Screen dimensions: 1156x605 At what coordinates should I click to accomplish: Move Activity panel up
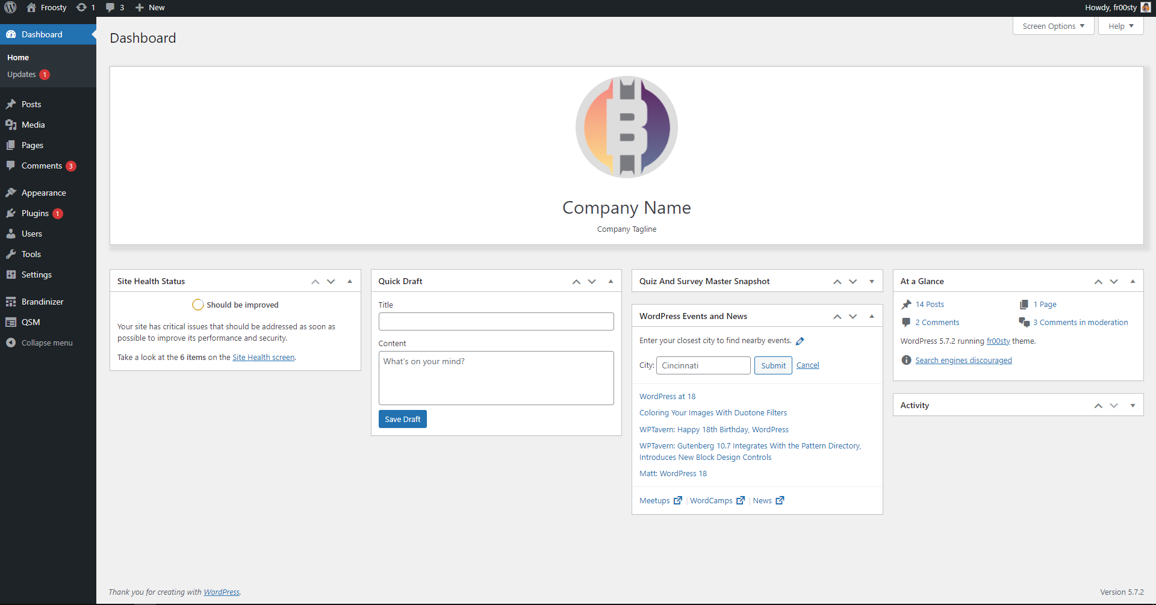[1098, 406]
